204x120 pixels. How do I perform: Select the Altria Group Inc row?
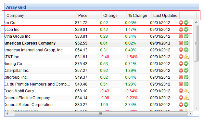[x=97, y=36]
